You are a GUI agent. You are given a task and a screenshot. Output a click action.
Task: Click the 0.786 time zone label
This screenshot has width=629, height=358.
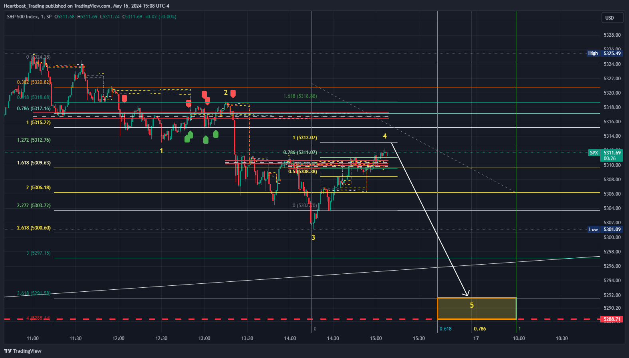480,329
